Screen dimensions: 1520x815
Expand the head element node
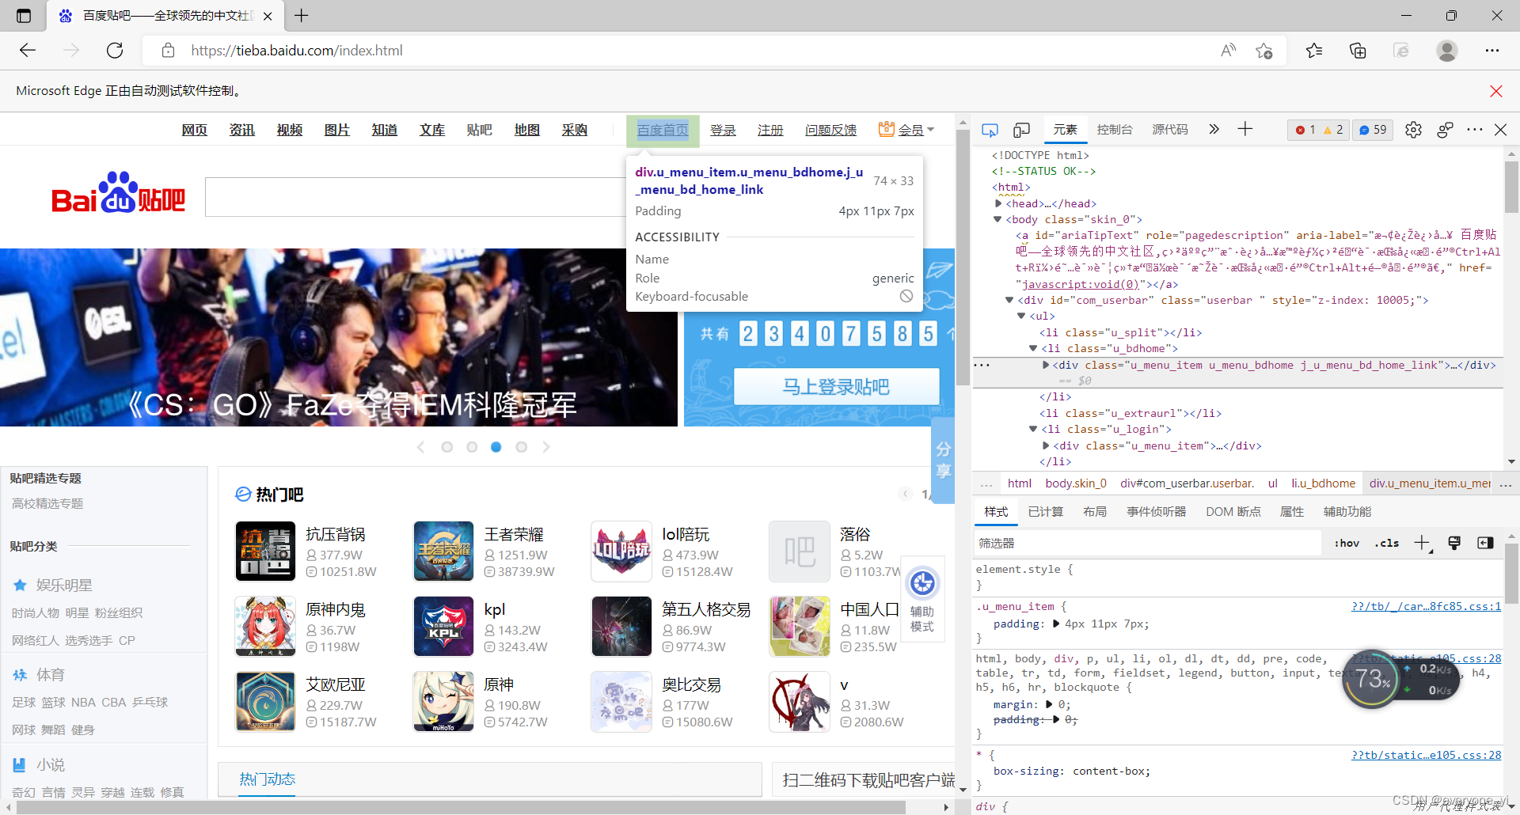coord(998,203)
